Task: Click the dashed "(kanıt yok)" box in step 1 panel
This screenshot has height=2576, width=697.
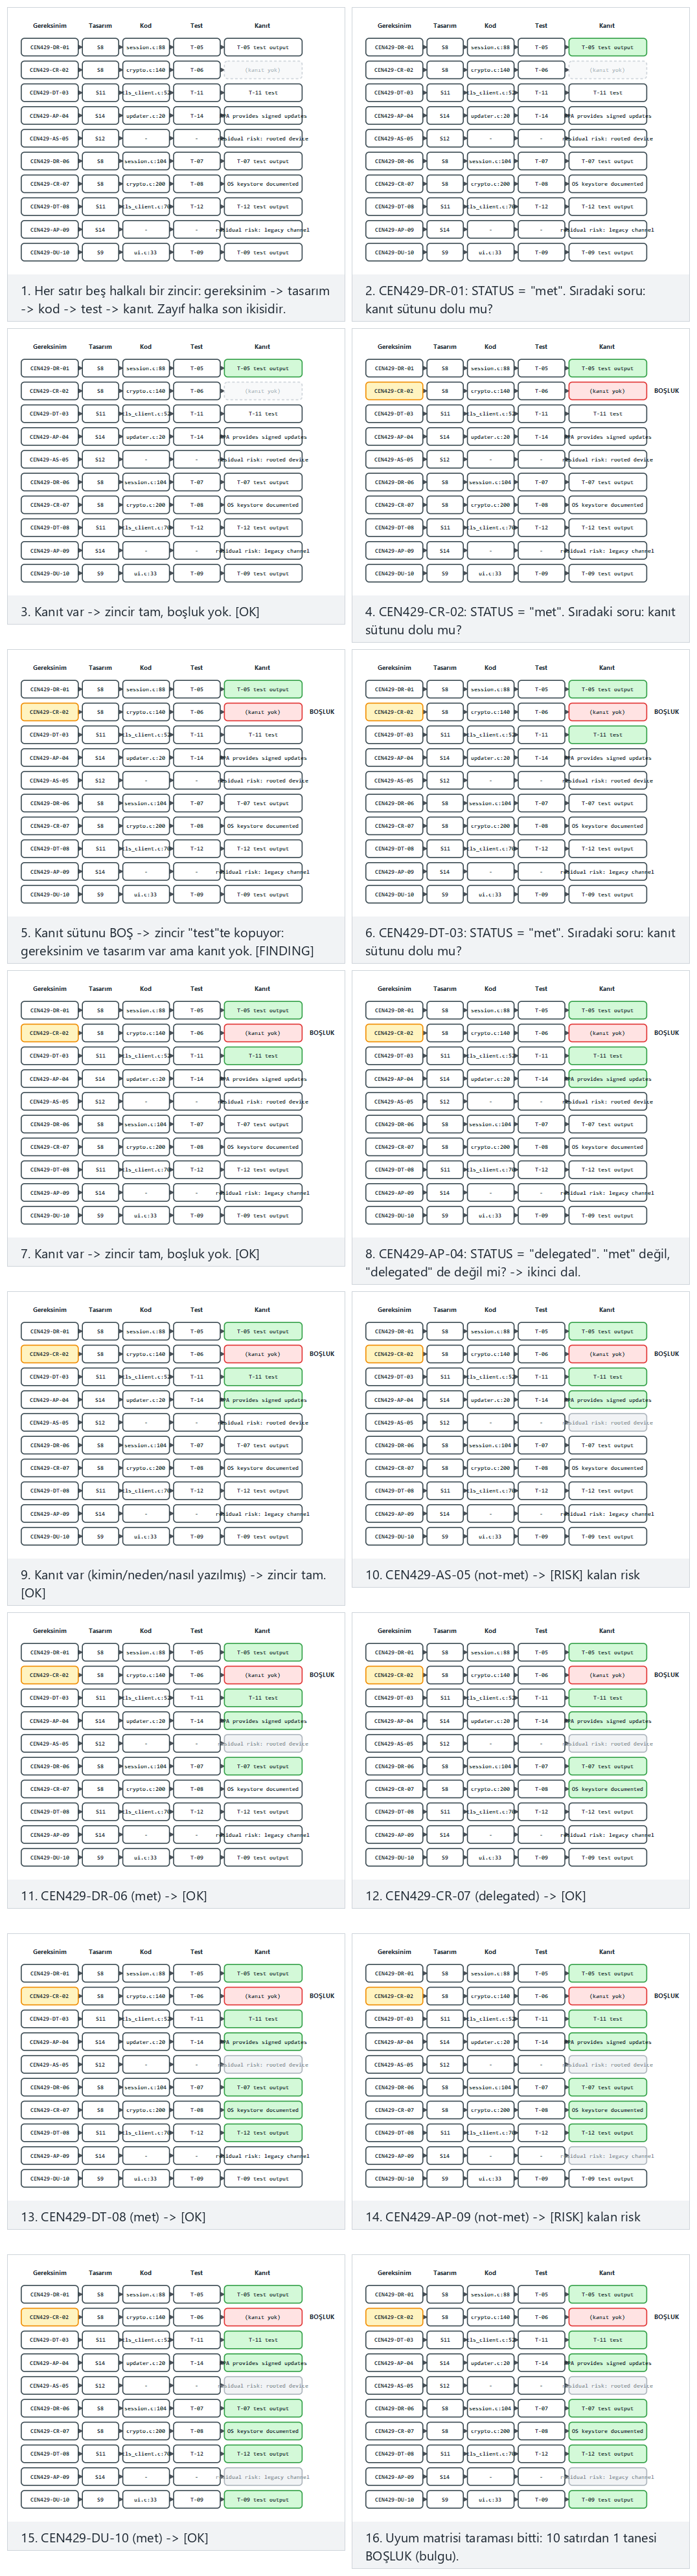Action: point(262,70)
